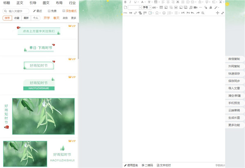Open the font family dropdown
The width and height of the screenshot is (245, 168).
click(x=140, y=7)
